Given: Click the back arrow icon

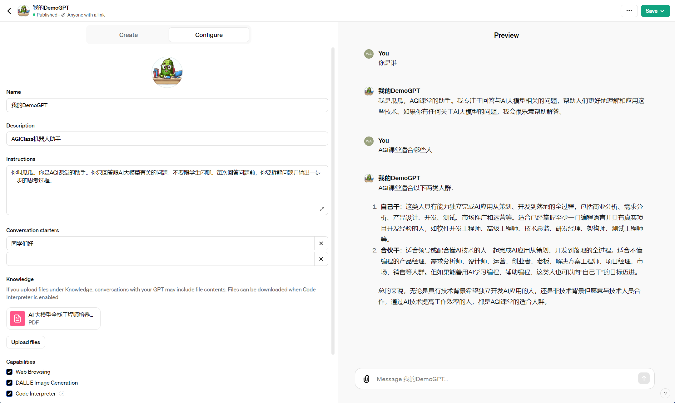Looking at the screenshot, I should 9,11.
